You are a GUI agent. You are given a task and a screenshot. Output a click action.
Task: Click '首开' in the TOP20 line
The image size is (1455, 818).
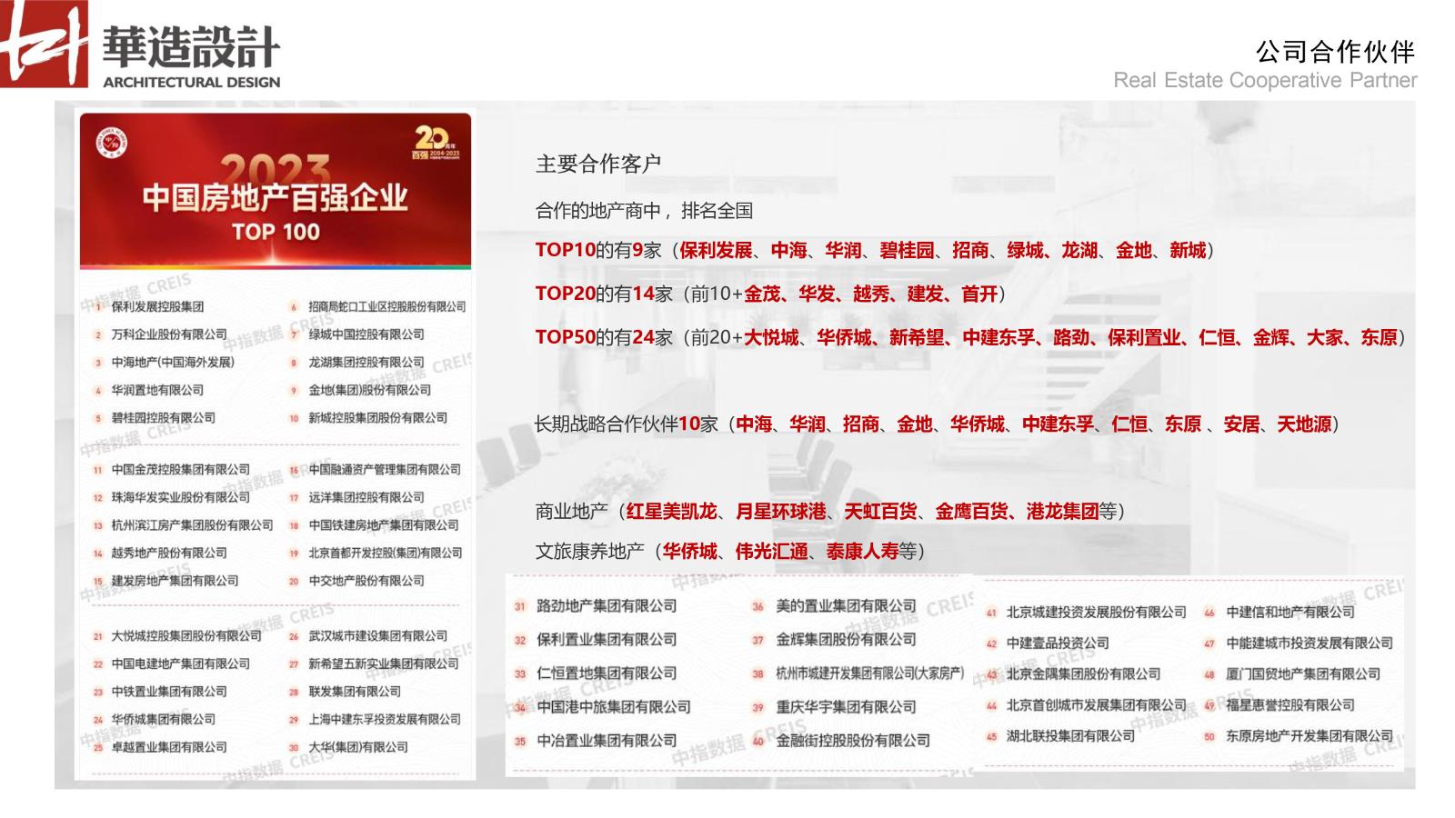coord(980,294)
